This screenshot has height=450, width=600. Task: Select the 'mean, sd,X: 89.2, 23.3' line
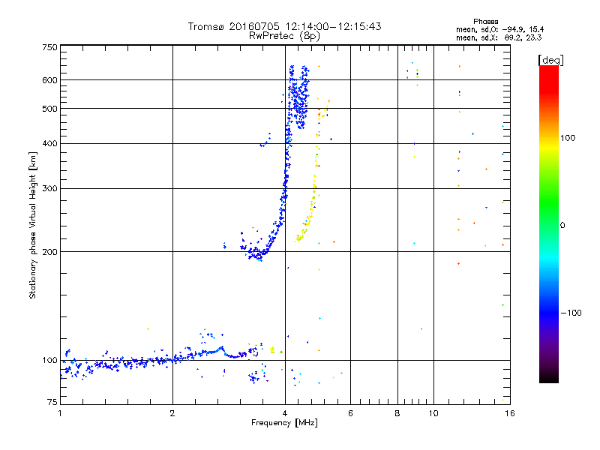coord(499,37)
